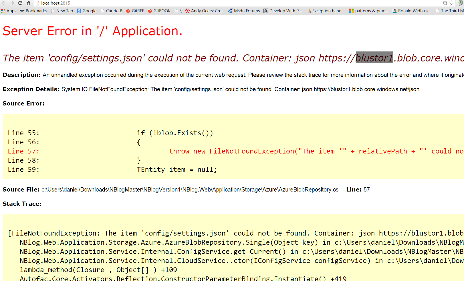
Task: Open the browser home page icon
Action: click(x=28, y=3)
